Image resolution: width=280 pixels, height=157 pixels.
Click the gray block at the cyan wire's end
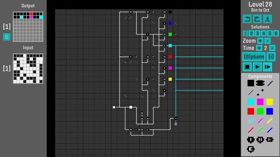coord(176,124)
